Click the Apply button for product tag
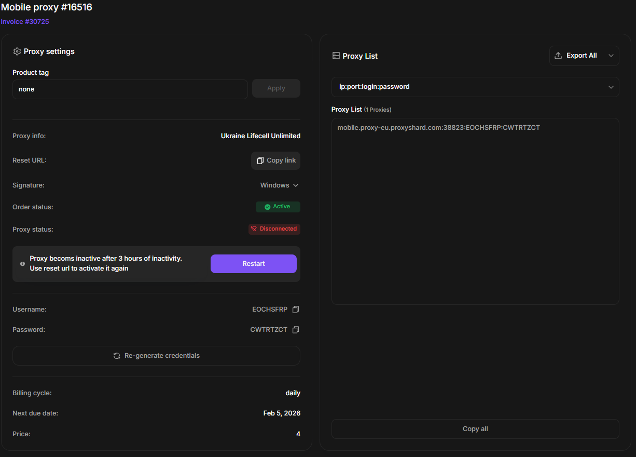 tap(276, 88)
